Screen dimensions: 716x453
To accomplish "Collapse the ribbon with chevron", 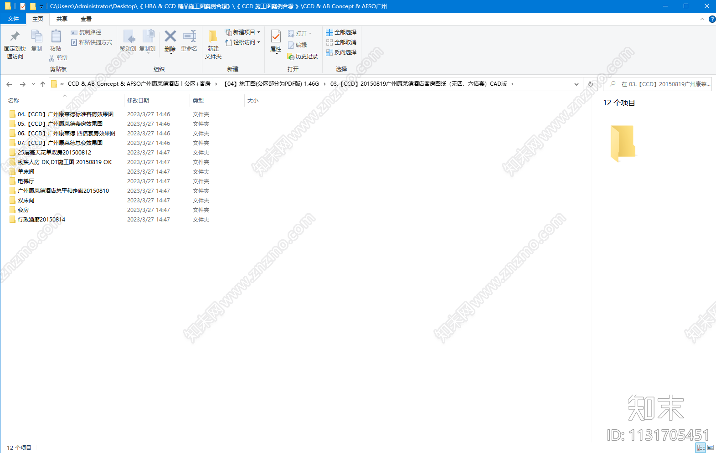I will tap(702, 19).
